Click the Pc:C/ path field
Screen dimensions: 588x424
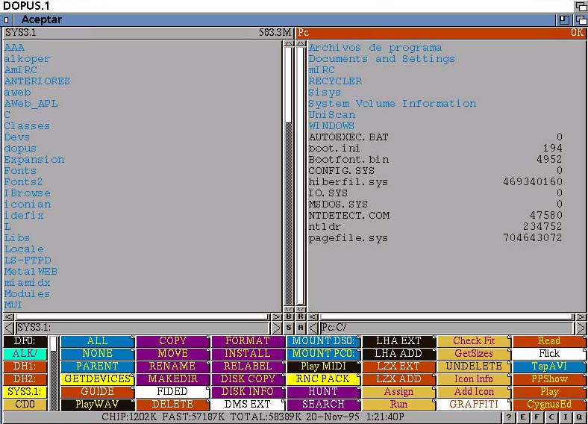[x=446, y=328]
